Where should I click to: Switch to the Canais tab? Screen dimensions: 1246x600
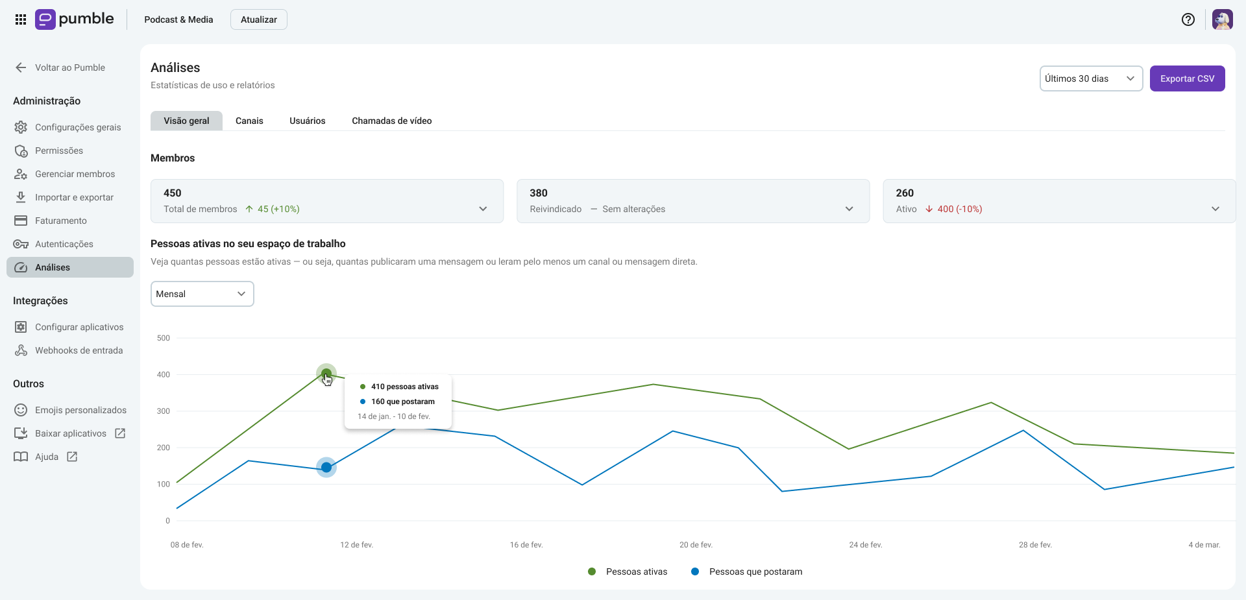pyautogui.click(x=249, y=121)
